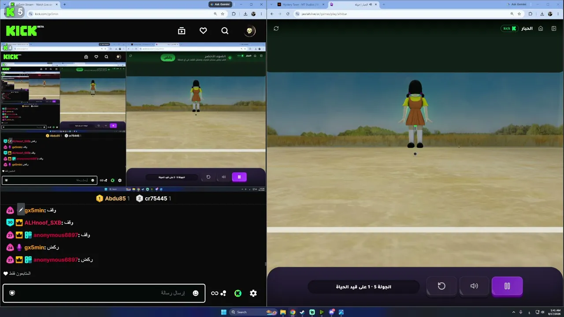Click the cr75445 leaderboard entry

coord(153,199)
